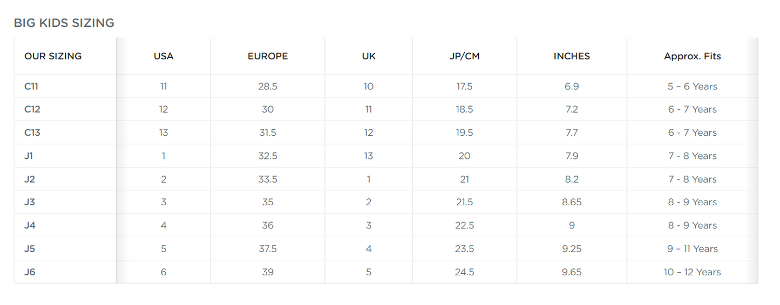780x305 pixels.
Task: Click the C13 size row label
Action: 32,133
